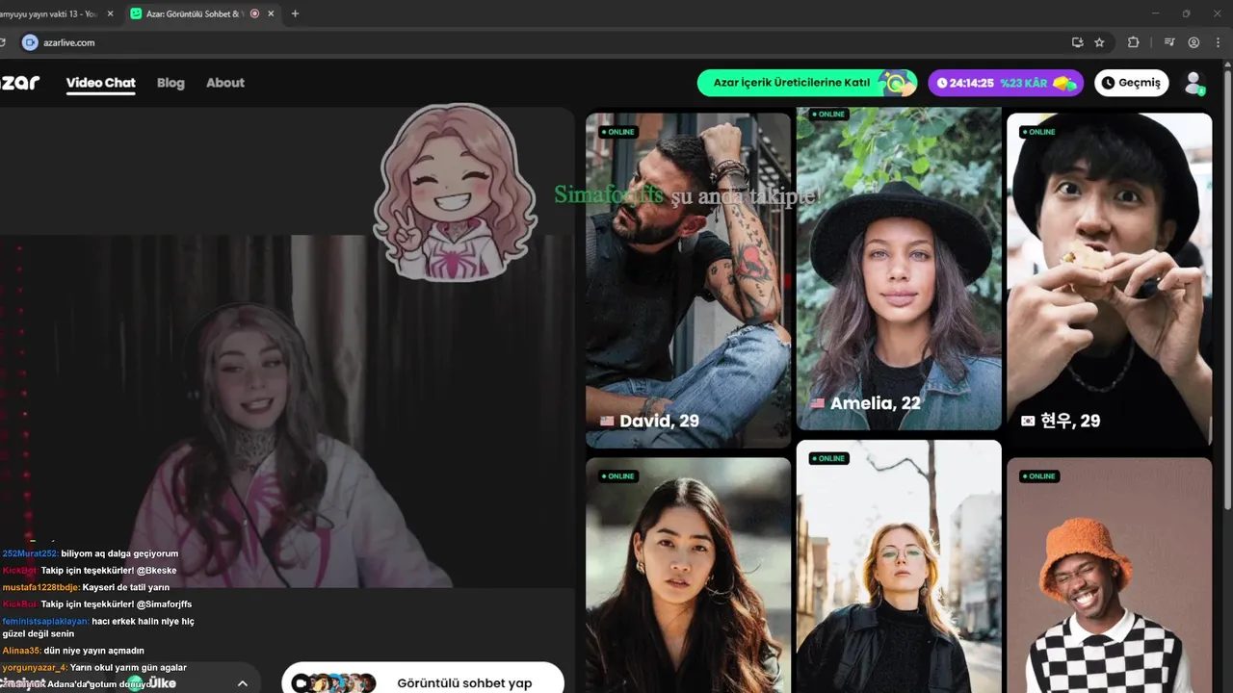Click chat message mentioning @Bkeske
This screenshot has width=1233, height=693.
click(x=90, y=570)
